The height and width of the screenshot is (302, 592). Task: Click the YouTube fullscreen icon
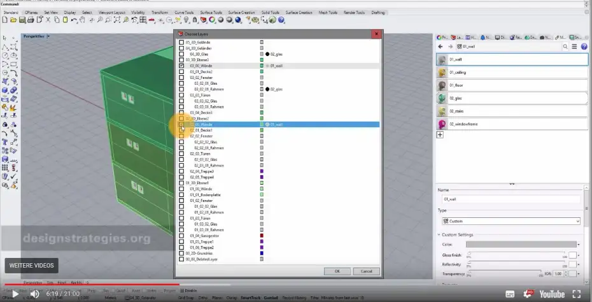coord(577,294)
